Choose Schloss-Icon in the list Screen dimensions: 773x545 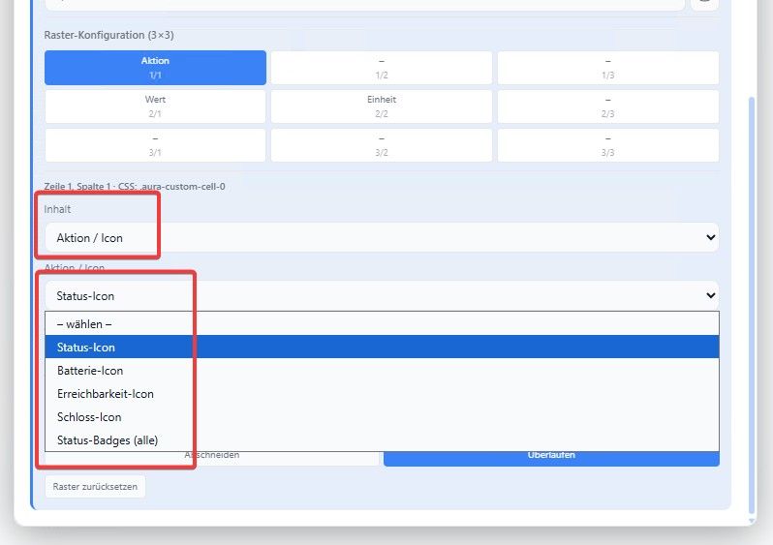click(x=382, y=417)
